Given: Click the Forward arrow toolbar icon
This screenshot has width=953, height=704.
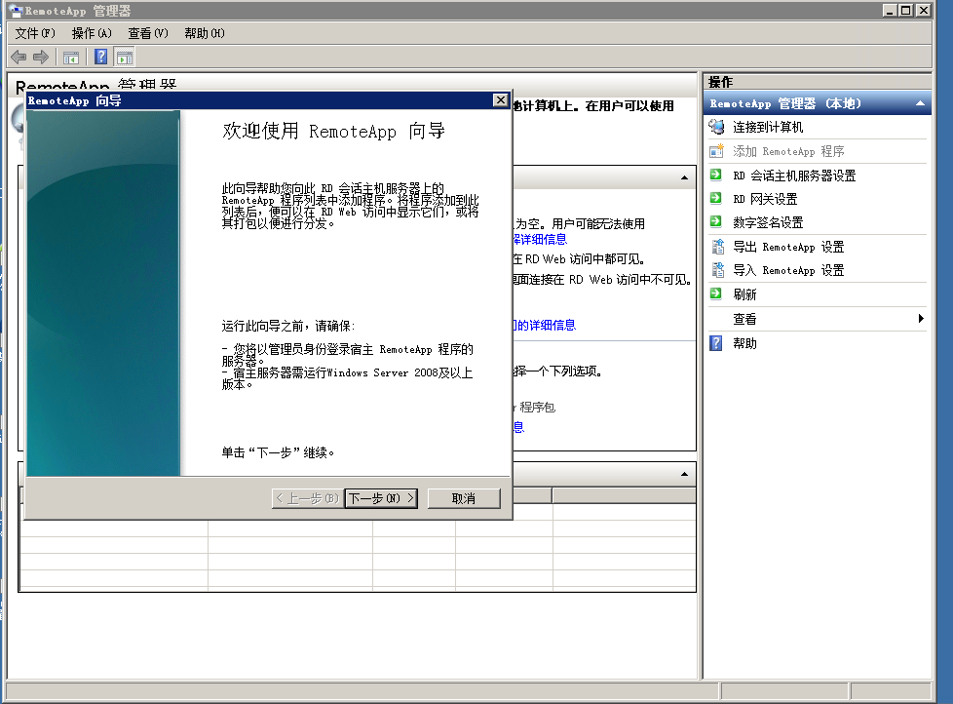Looking at the screenshot, I should pos(41,58).
